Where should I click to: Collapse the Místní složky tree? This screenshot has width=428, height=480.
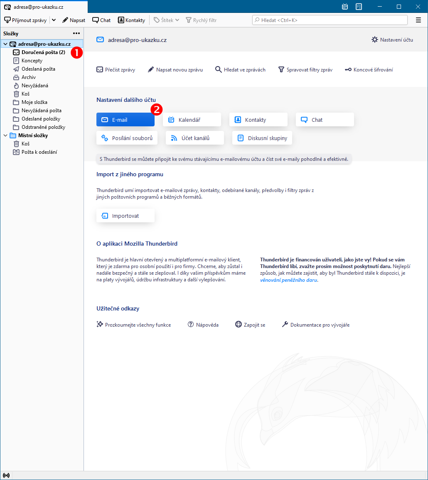click(5, 135)
